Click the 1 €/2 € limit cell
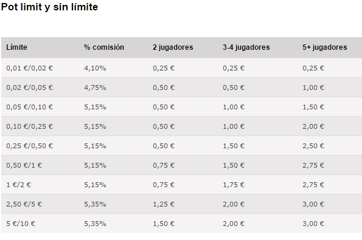 18,185
